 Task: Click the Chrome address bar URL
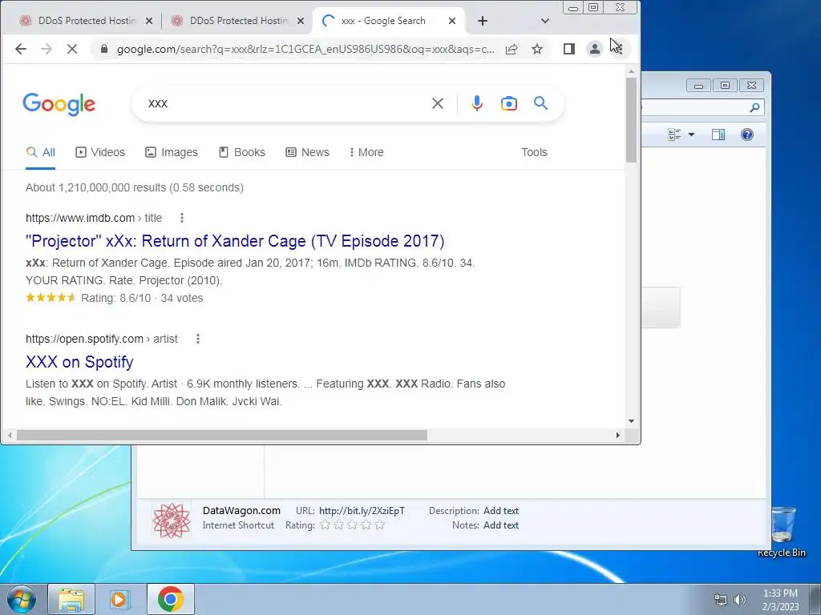[305, 49]
